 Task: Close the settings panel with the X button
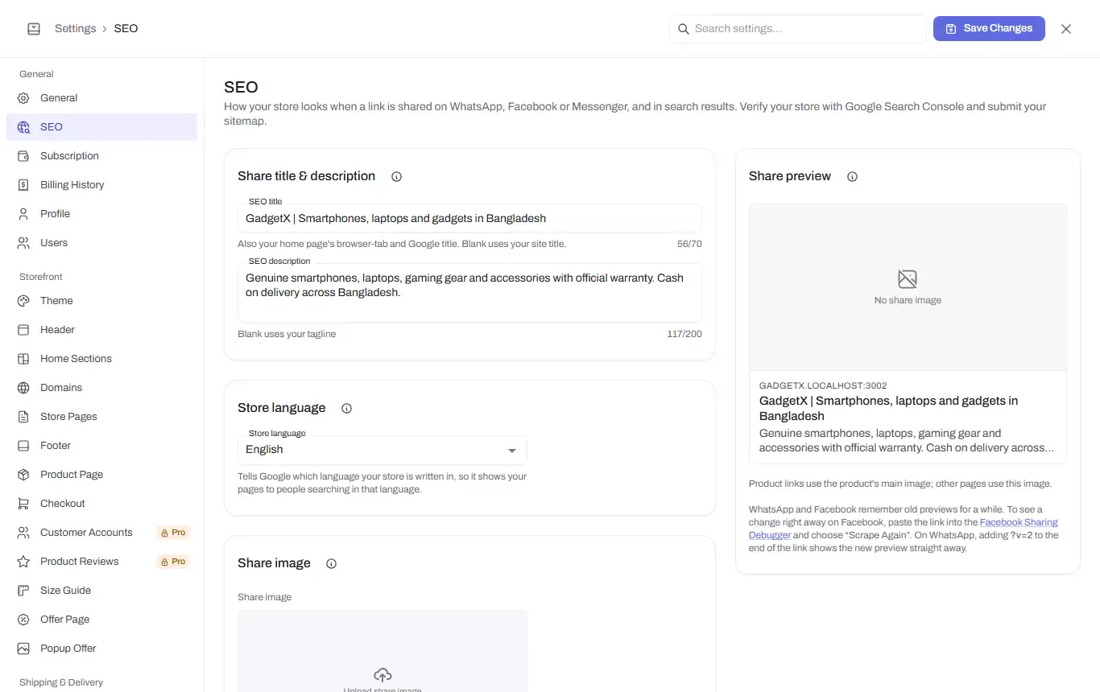pyautogui.click(x=1066, y=29)
